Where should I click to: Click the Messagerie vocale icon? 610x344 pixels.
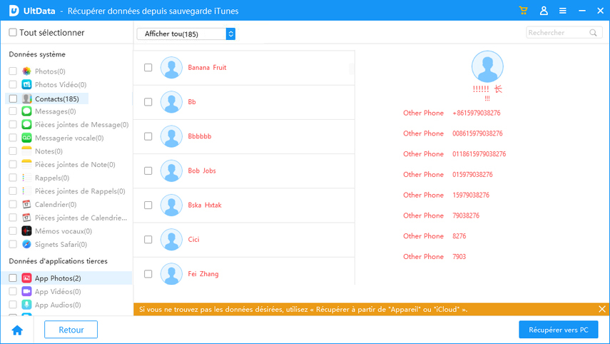pos(26,138)
